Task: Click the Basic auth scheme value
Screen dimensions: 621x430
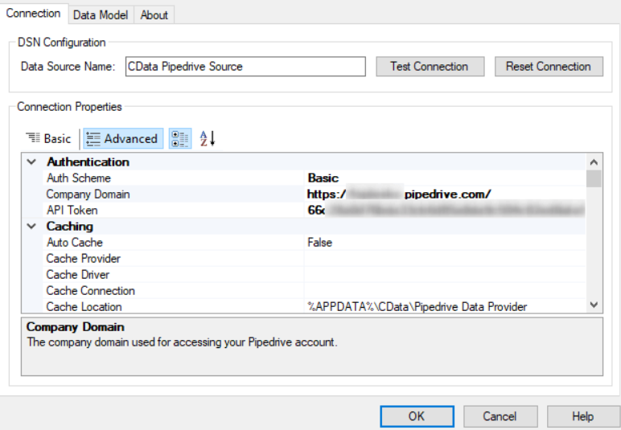Action: pos(323,178)
